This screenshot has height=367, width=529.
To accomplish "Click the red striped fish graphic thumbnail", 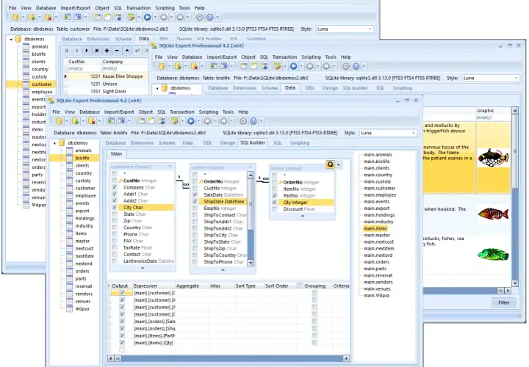I will (x=493, y=214).
